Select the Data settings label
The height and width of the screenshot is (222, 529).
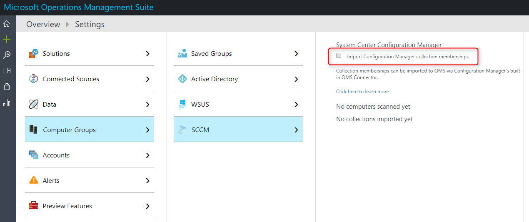click(x=50, y=104)
